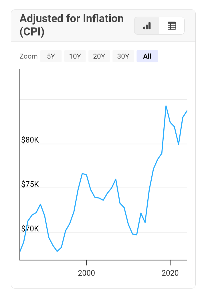The image size is (206, 289).
Task: Click the line's rightmost end point
Action: [x=187, y=111]
